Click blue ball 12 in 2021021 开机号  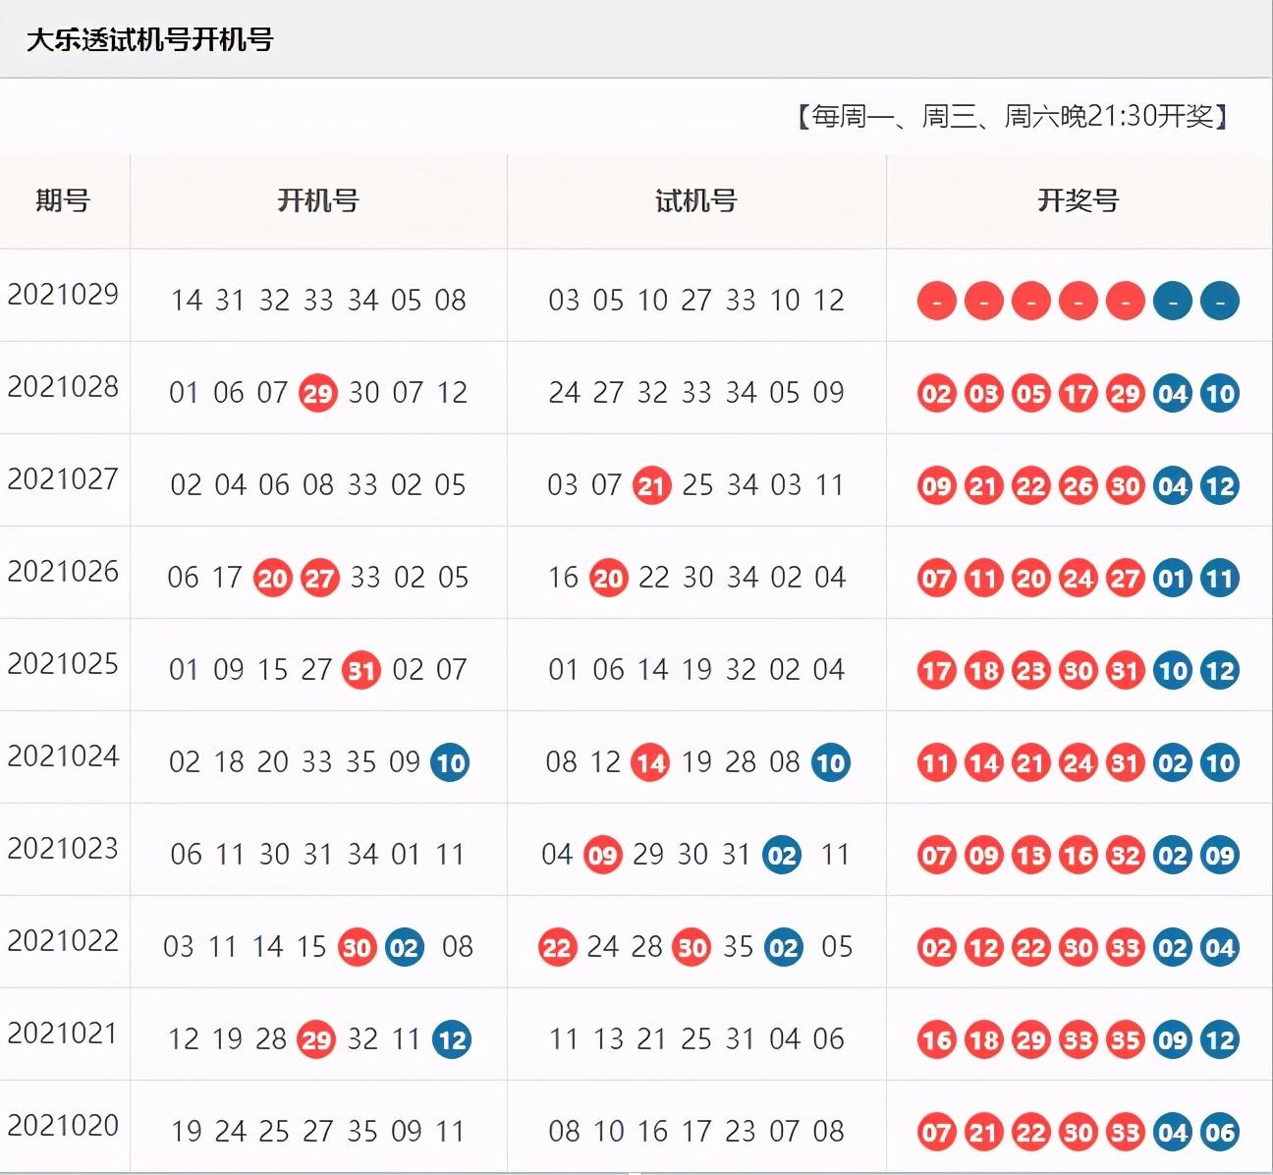[452, 1039]
